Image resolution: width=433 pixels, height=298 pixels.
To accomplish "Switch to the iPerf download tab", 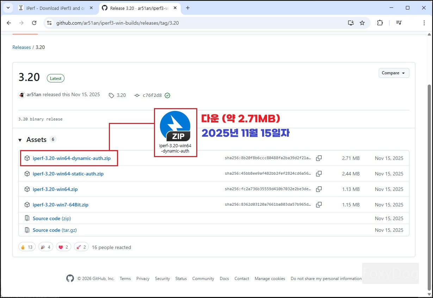I will pos(56,8).
